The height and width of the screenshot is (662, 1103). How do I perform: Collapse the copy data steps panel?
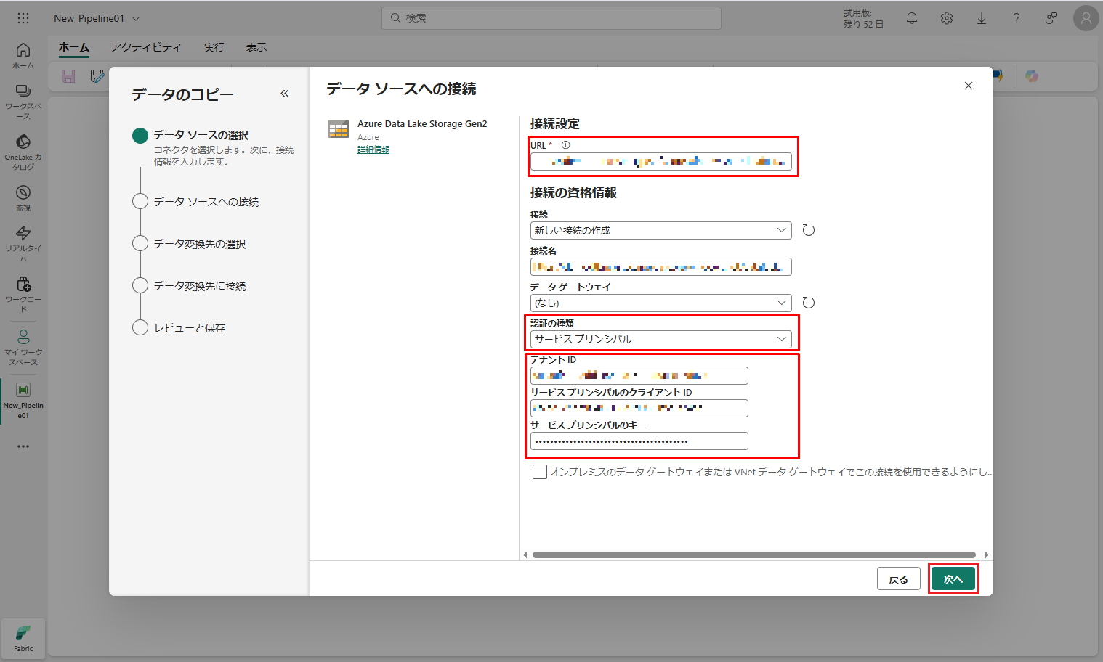coord(285,94)
